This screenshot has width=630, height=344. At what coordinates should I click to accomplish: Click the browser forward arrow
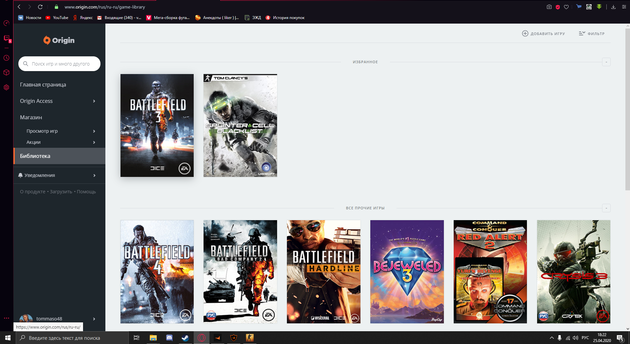30,7
